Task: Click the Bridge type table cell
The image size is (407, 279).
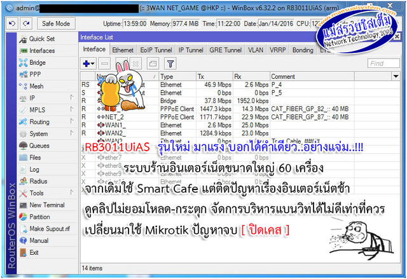Action: [177, 101]
